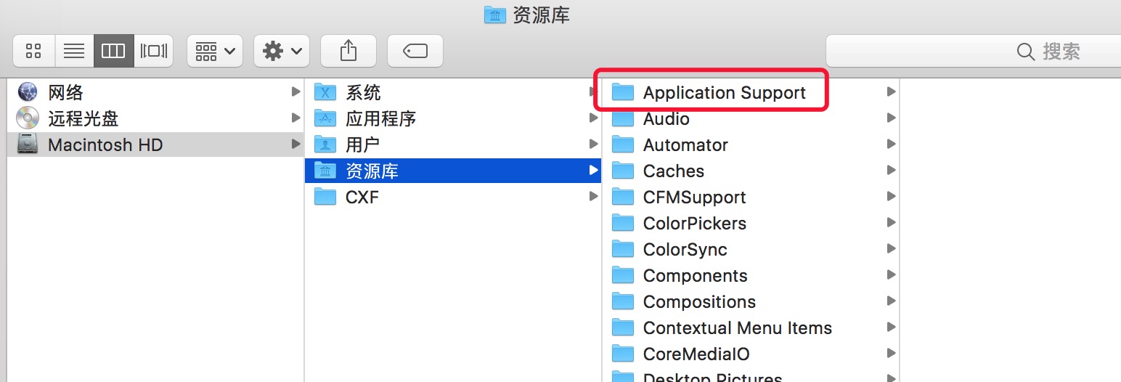Open the 用户 users folder

(362, 145)
